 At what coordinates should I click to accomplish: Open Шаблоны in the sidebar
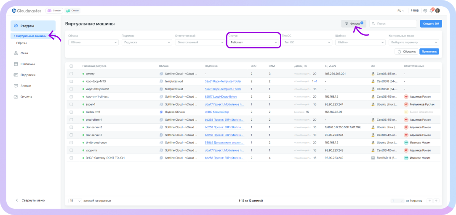pyautogui.click(x=27, y=64)
